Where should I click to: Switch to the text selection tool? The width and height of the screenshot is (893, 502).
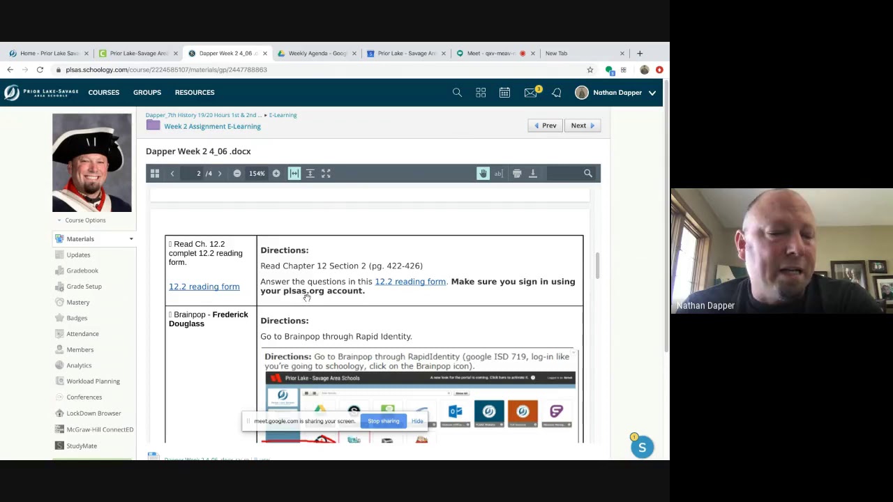tap(499, 174)
